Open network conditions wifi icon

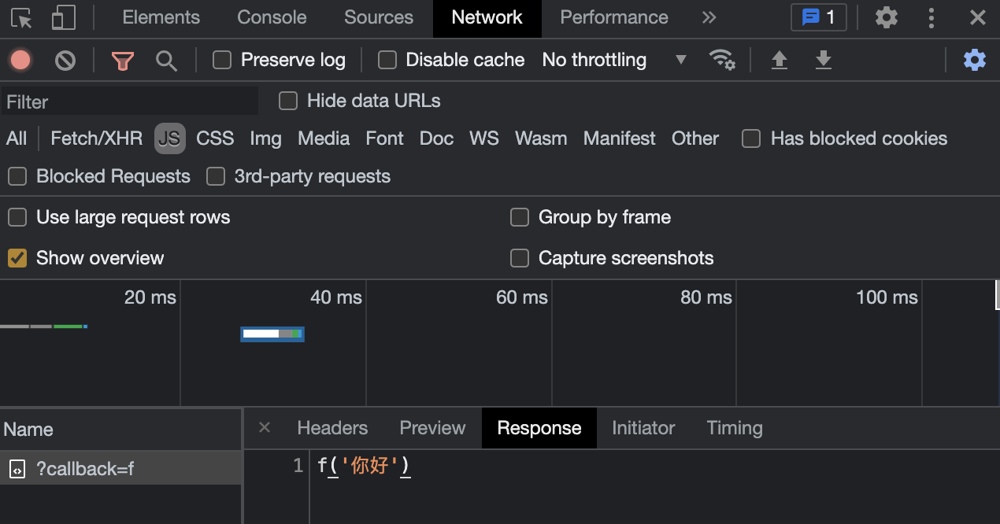722,60
